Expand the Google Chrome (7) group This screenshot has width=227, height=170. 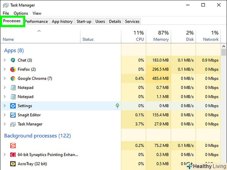(x=5, y=78)
